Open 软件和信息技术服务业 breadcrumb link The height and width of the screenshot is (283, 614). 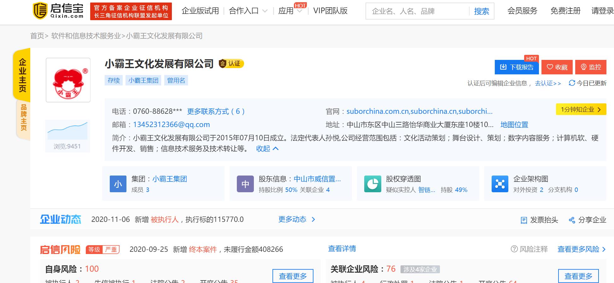click(x=86, y=36)
